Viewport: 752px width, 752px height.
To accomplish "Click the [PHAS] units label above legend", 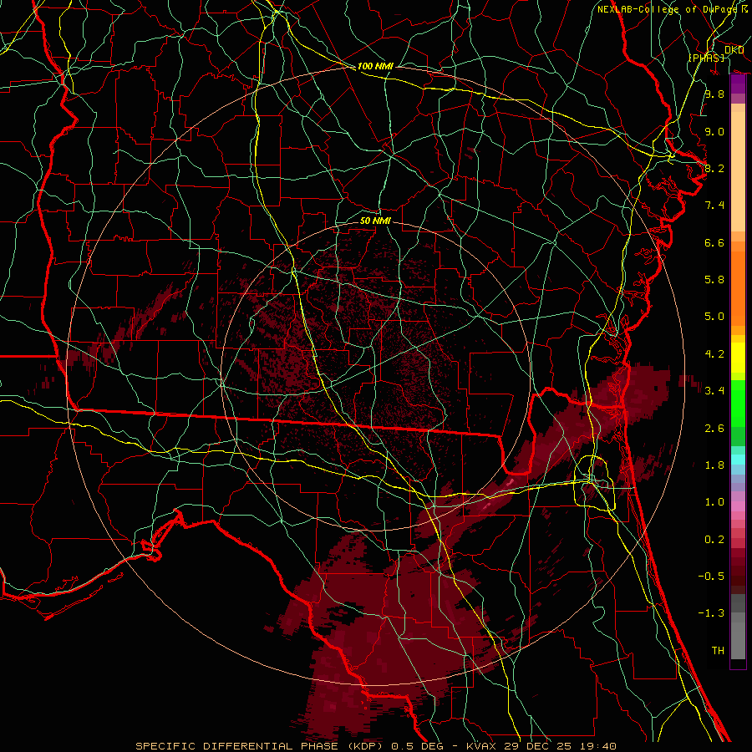I will 707,58.
